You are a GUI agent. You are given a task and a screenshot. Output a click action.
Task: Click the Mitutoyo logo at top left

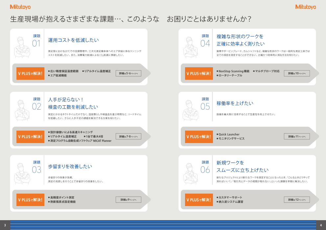click(21, 7)
